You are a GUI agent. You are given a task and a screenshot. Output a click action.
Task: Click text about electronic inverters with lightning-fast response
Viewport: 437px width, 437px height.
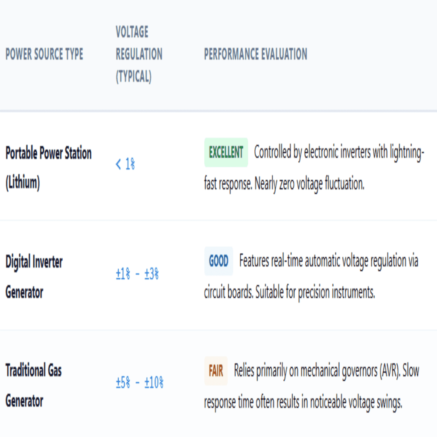314,168
